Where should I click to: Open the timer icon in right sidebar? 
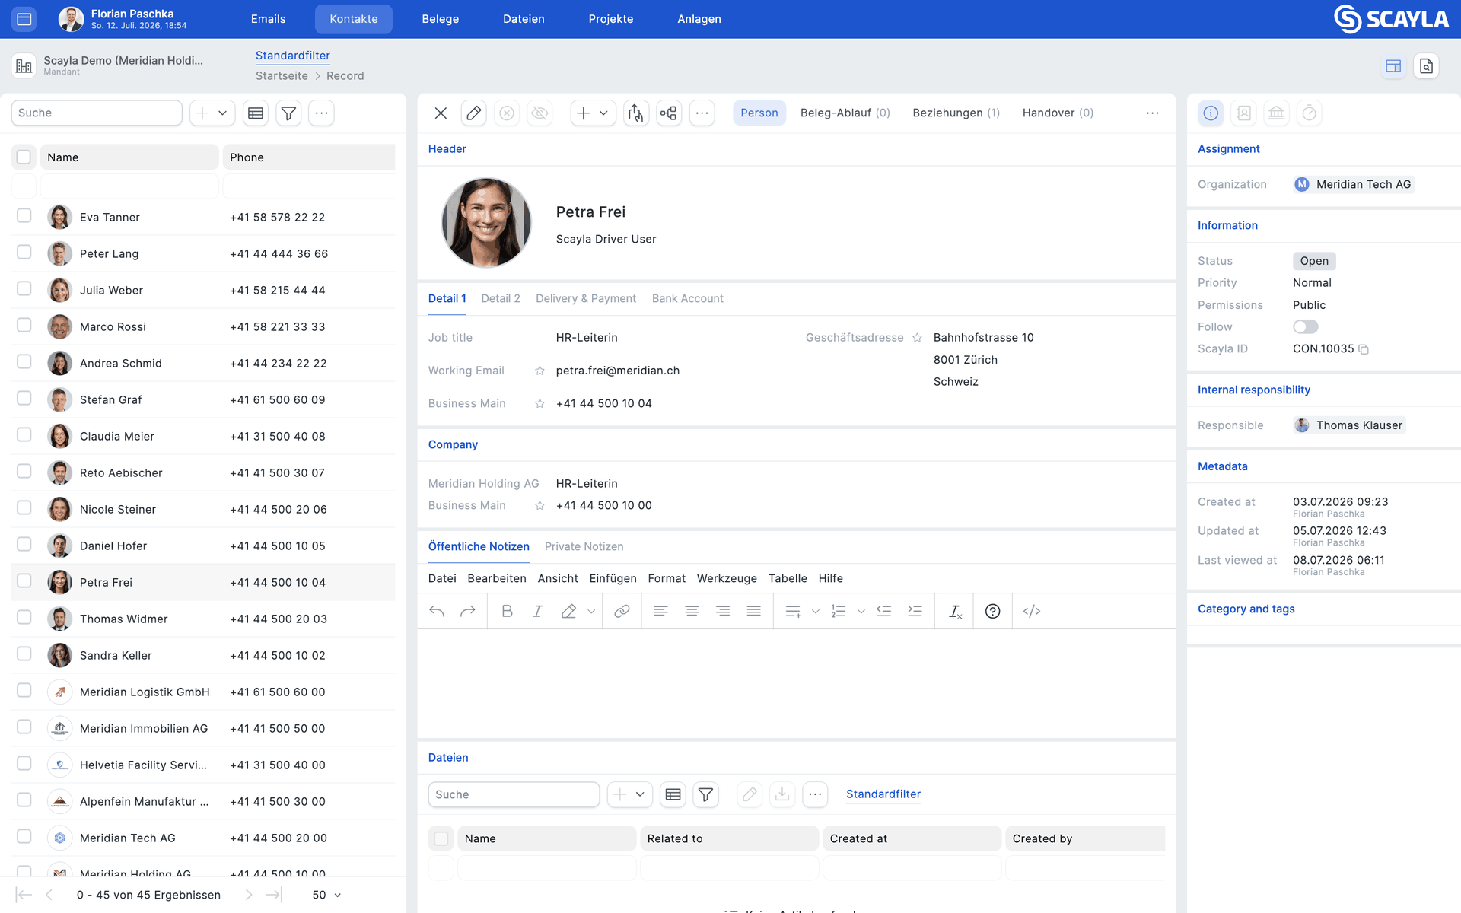1309,113
